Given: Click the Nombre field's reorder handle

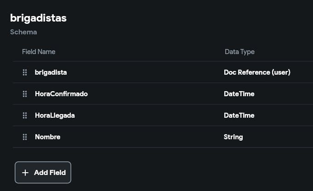Looking at the screenshot, I should [25, 137].
